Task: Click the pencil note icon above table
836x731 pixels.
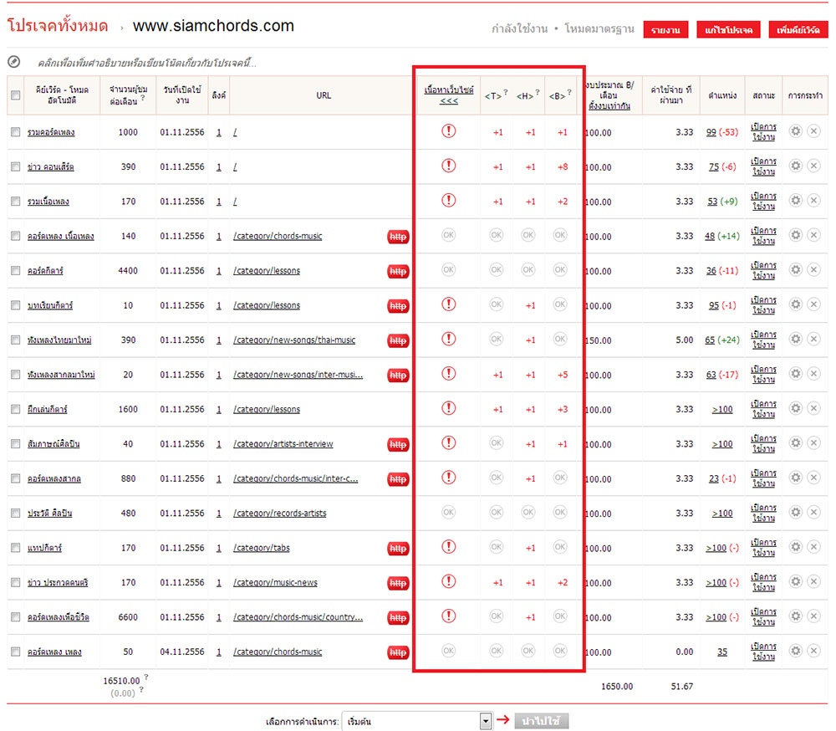Action: click(14, 62)
